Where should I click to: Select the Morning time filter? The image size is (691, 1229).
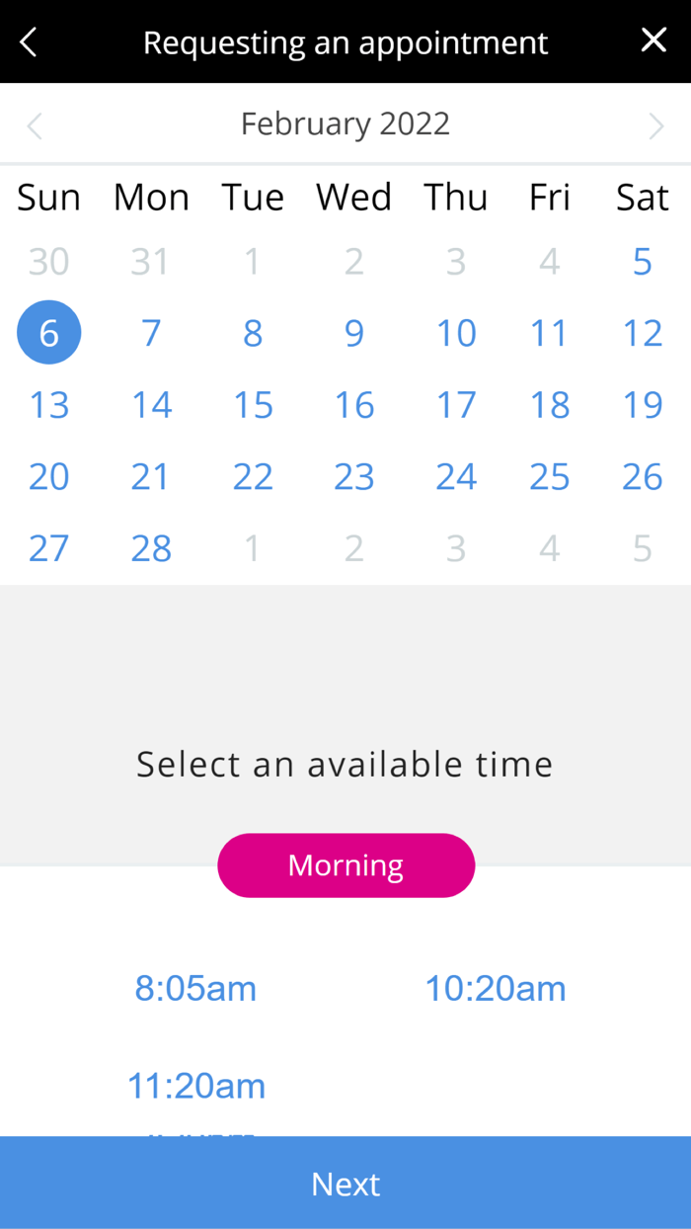pos(345,865)
